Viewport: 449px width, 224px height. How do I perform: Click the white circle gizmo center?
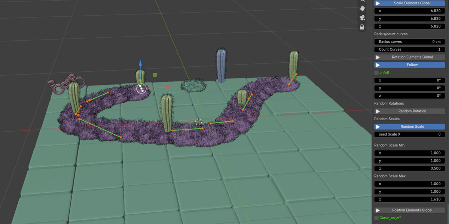click(141, 88)
